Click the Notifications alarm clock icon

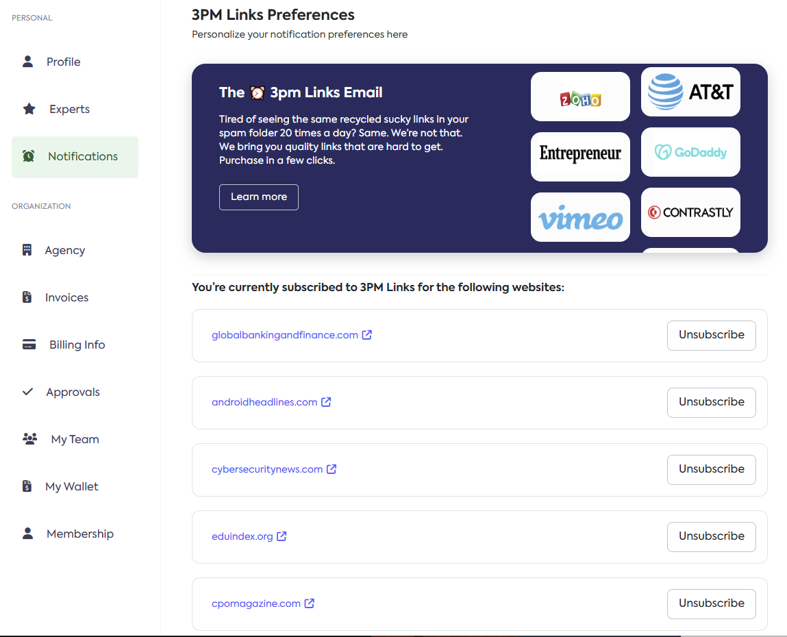tap(28, 156)
